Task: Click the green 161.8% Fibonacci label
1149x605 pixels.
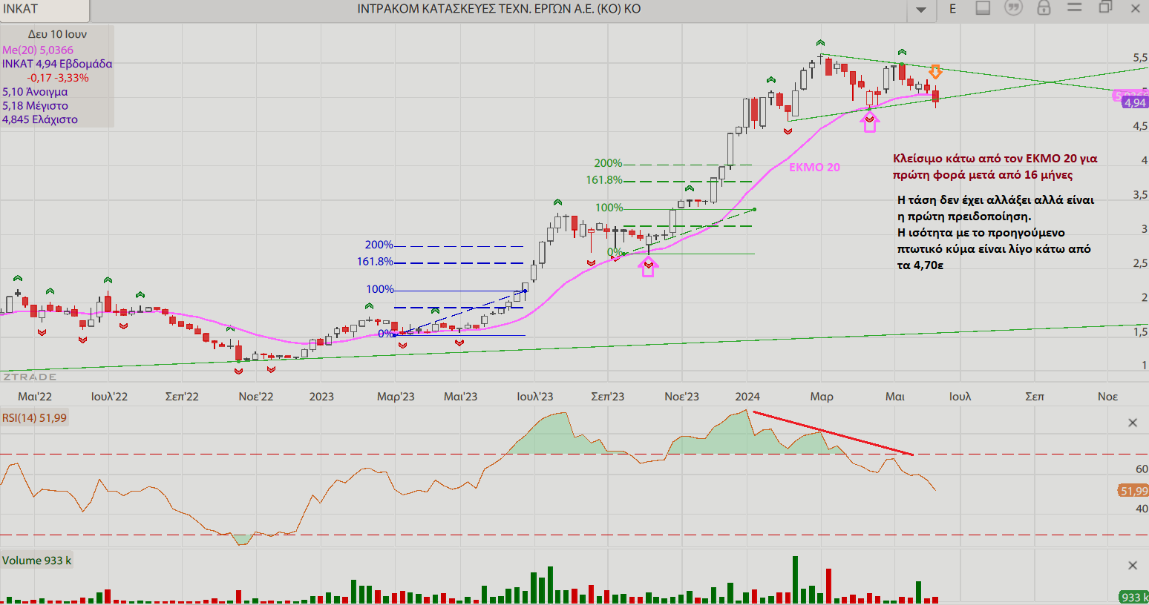Action: pos(604,180)
